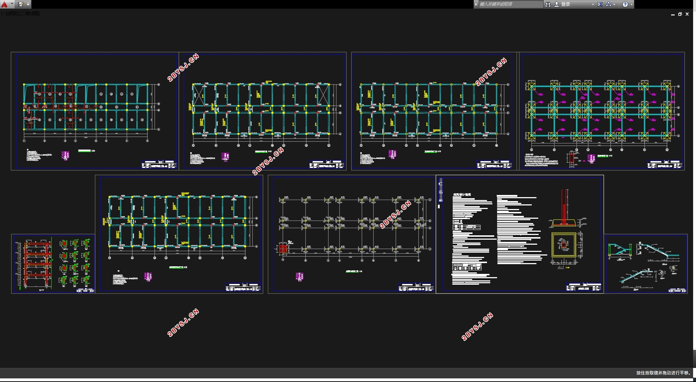The image size is (696, 382).
Task: Select the KZ1 column layout sheet
Action: pyautogui.click(x=352, y=234)
